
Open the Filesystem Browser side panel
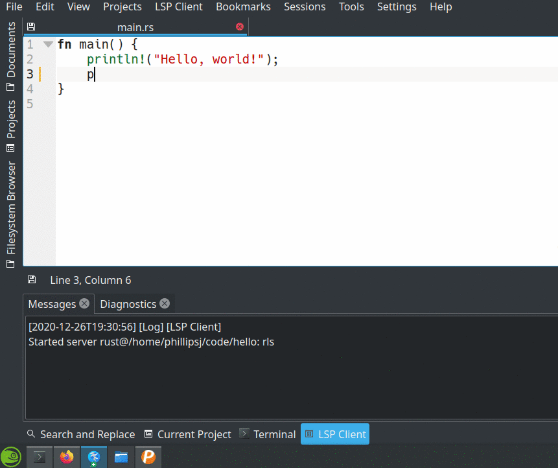tap(11, 215)
